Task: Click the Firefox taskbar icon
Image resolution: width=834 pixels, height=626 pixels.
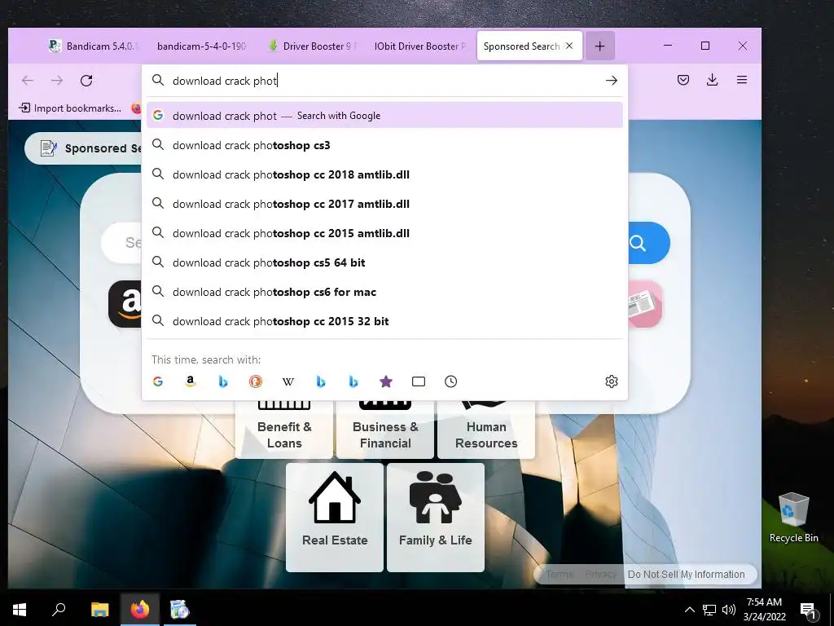Action: click(140, 610)
